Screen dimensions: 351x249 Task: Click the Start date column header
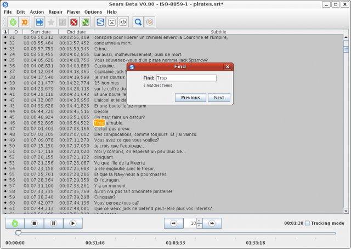(41, 32)
